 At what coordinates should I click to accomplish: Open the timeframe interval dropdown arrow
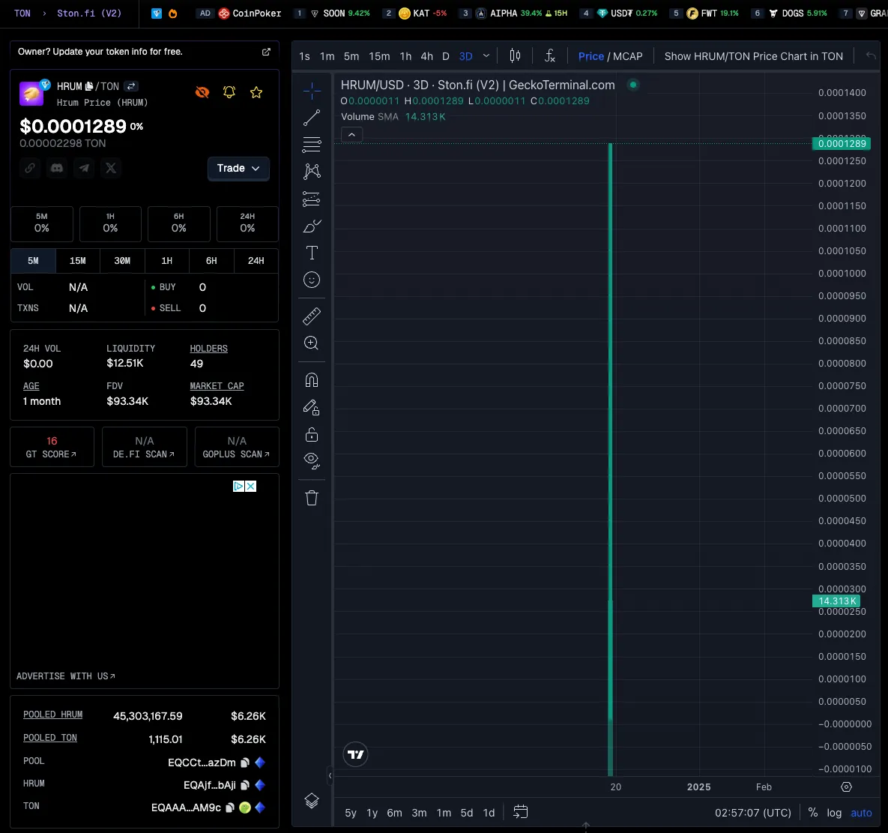tap(486, 56)
